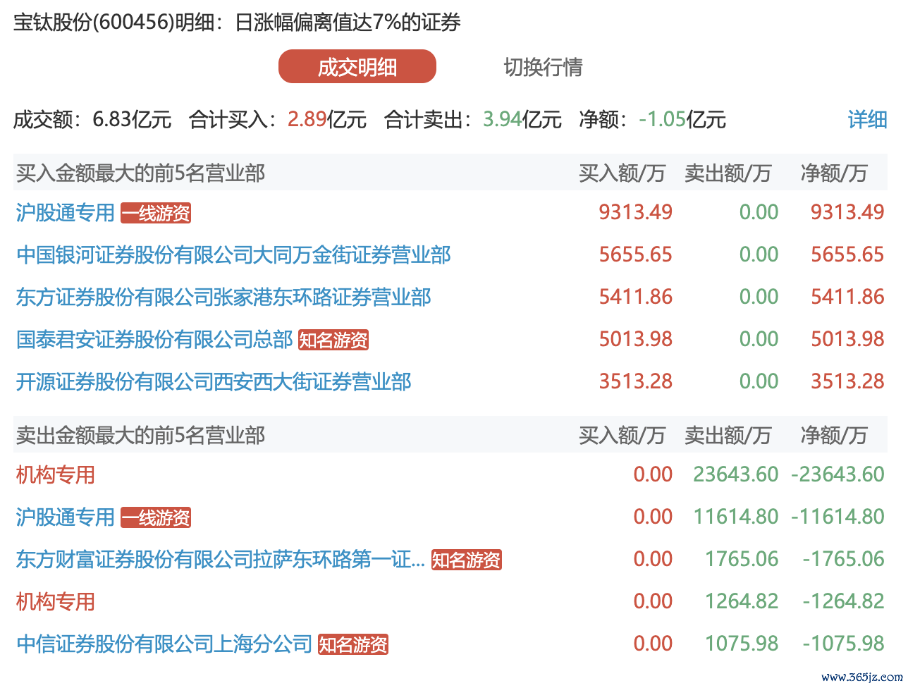
Task: Click 合计买入 2.89亿元 value
Action: coord(327,119)
